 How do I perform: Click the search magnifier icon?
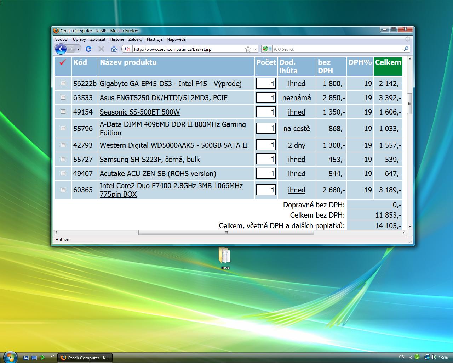tap(406, 49)
